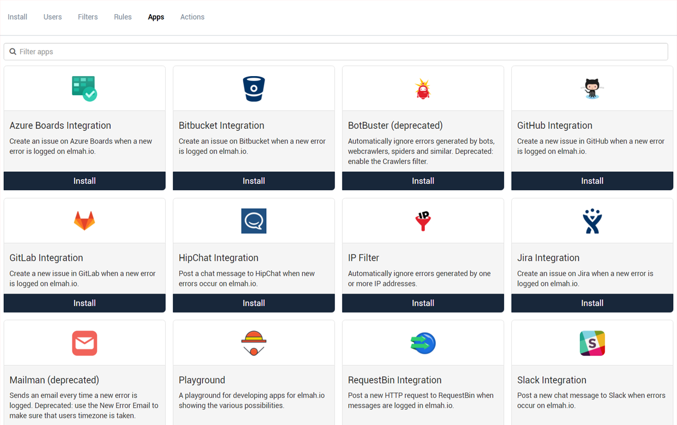The image size is (677, 425).
Task: Click the Jira logo icon
Action: [x=592, y=221]
